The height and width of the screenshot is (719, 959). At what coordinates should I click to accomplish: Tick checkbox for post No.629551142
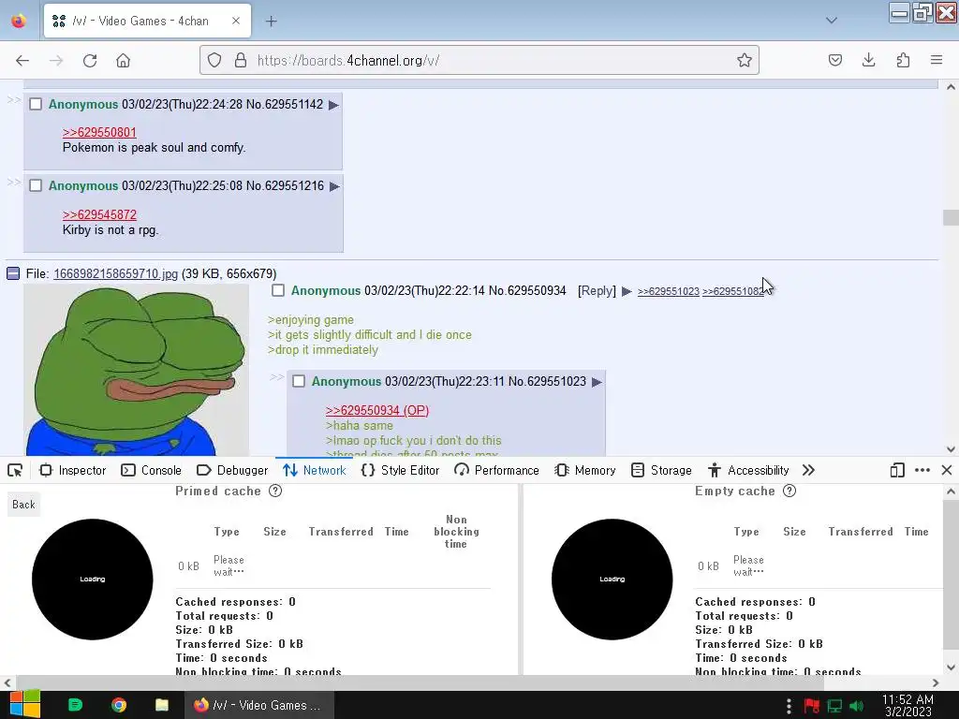click(x=37, y=105)
